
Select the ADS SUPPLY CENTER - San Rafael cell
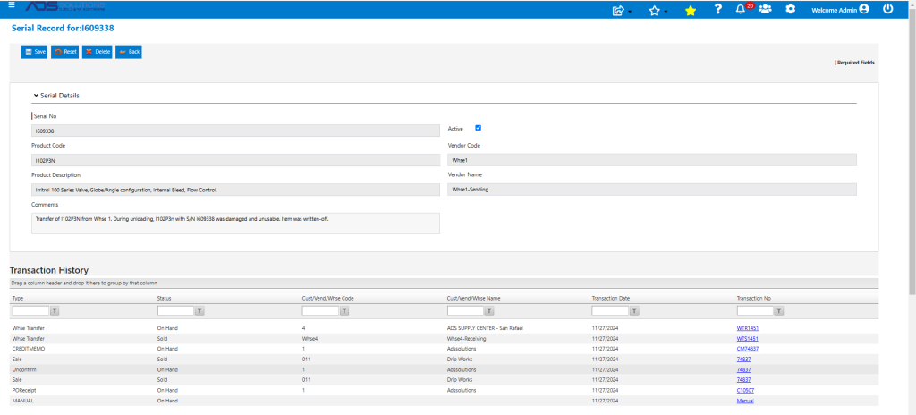coord(485,328)
